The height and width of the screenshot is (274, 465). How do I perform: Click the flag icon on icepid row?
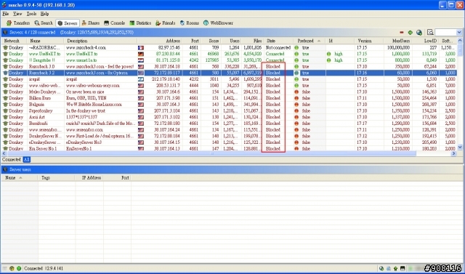(x=141, y=79)
